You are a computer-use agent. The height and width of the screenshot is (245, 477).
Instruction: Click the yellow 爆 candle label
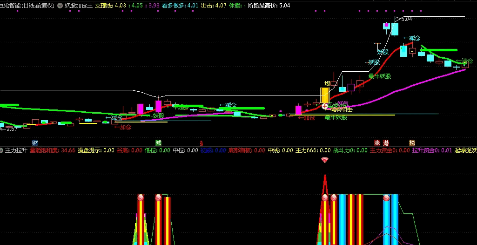pyautogui.click(x=327, y=84)
